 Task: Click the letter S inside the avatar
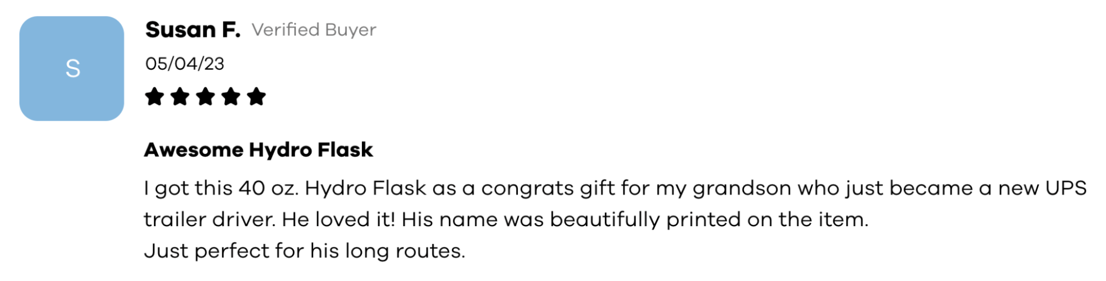73,69
